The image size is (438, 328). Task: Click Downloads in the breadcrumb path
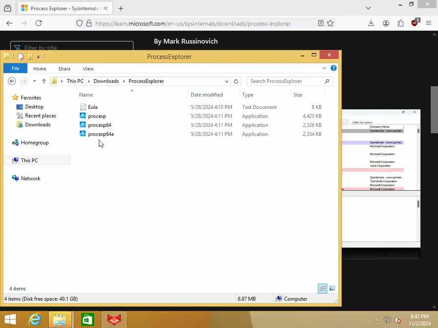click(x=106, y=81)
